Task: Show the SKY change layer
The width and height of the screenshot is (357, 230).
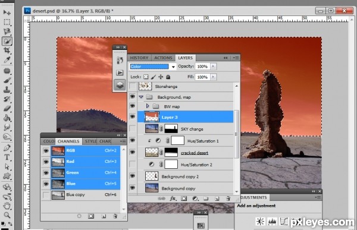Action: coord(132,128)
